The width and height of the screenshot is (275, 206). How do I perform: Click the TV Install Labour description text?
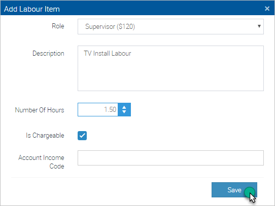[x=108, y=53]
